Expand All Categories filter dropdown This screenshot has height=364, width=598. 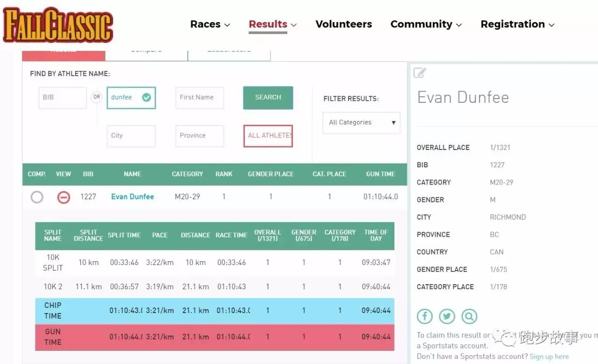click(362, 122)
